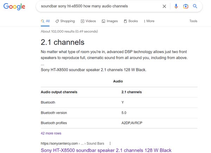Open the Books tab
Viewport: 211px width, 153px height.
131,21
